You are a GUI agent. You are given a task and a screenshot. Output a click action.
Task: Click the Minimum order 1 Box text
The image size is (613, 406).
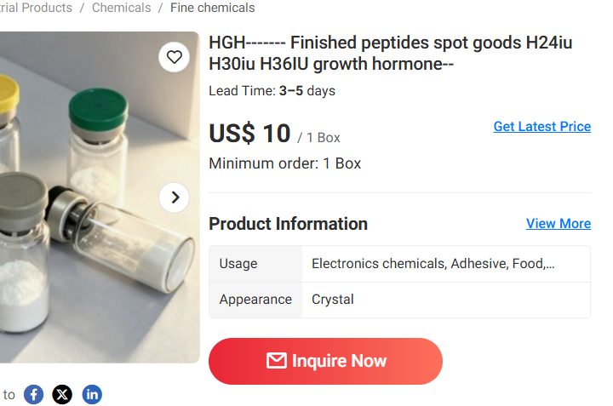(x=284, y=163)
